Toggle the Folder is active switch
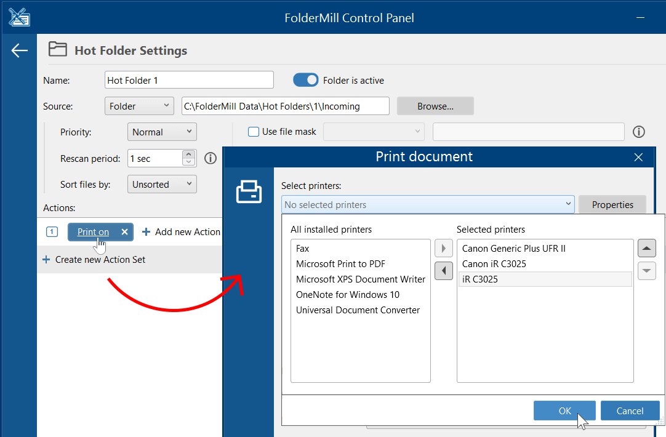The height and width of the screenshot is (437, 666). click(305, 80)
